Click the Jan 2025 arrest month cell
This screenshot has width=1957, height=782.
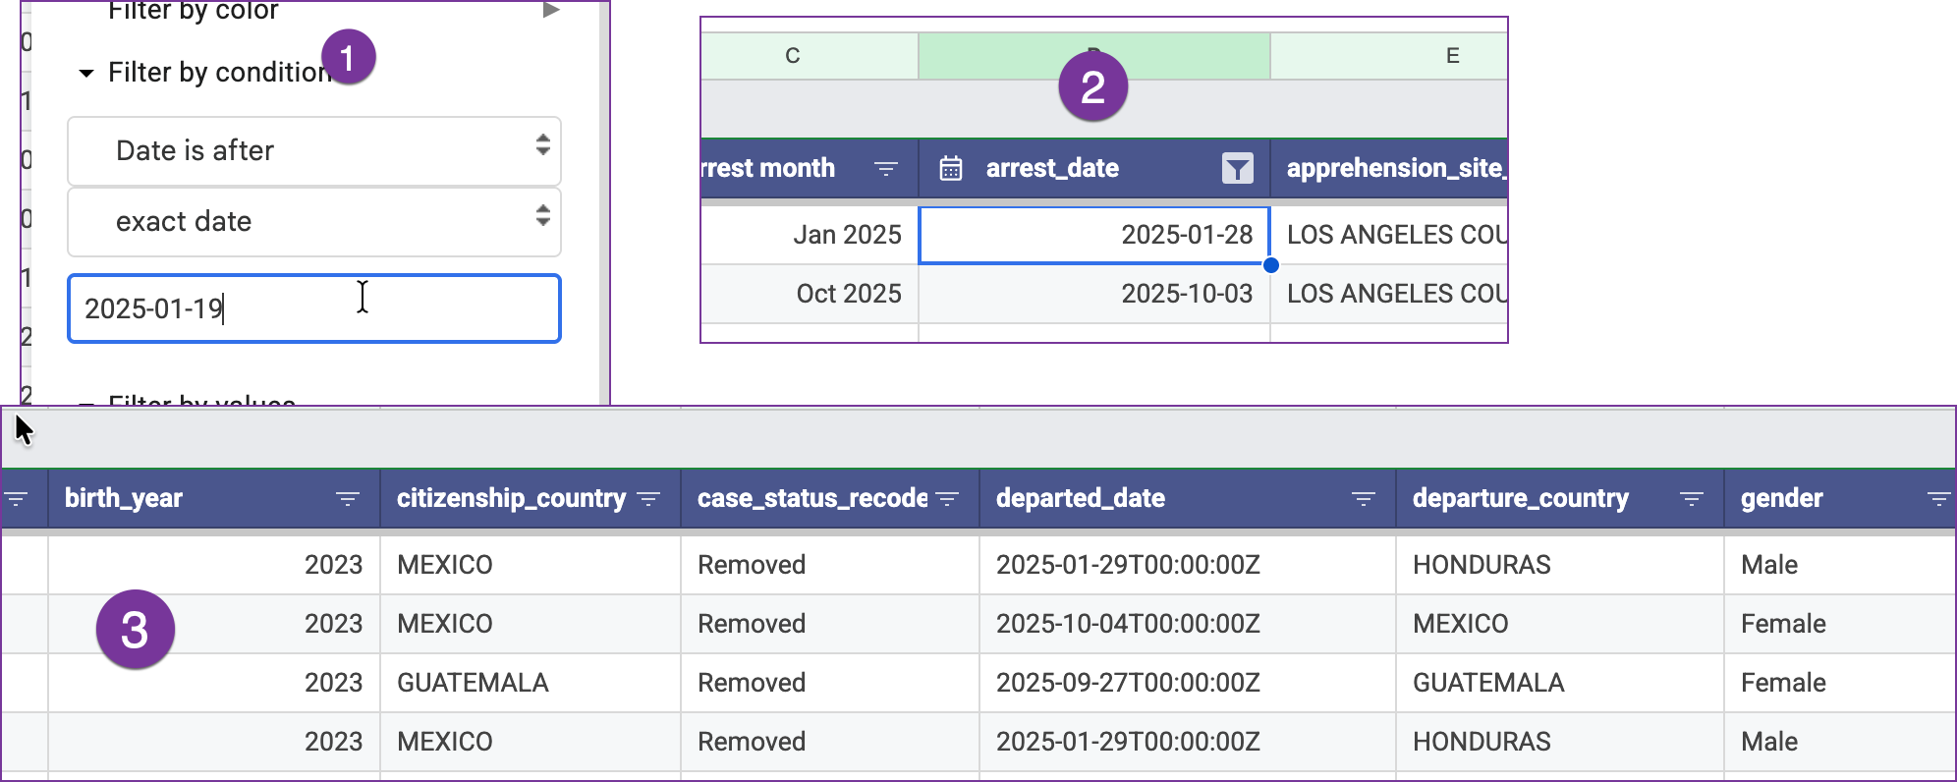coord(810,235)
